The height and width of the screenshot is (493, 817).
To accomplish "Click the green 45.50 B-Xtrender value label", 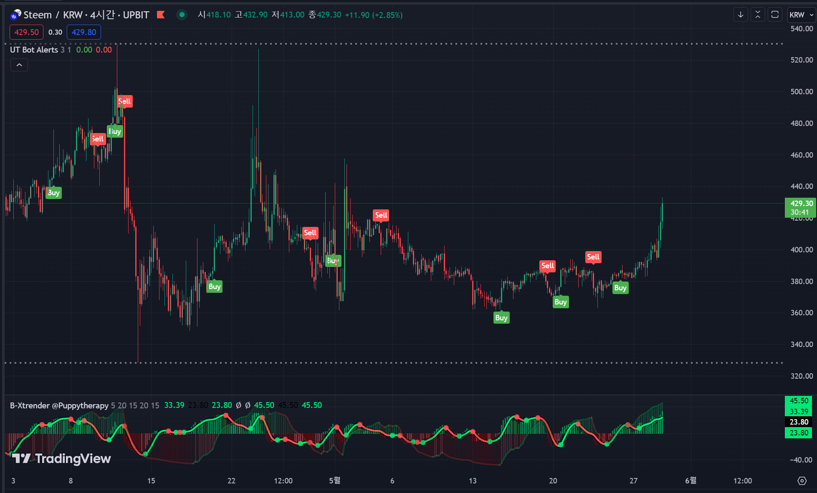I will tap(799, 400).
